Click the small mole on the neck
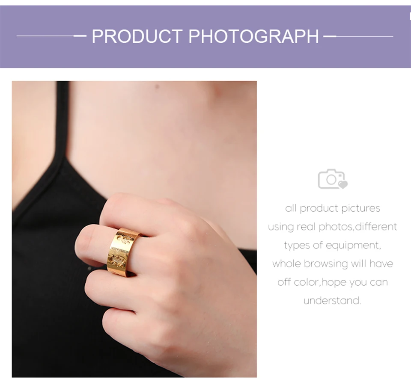The width and height of the screenshot is (411, 379). [x=157, y=86]
